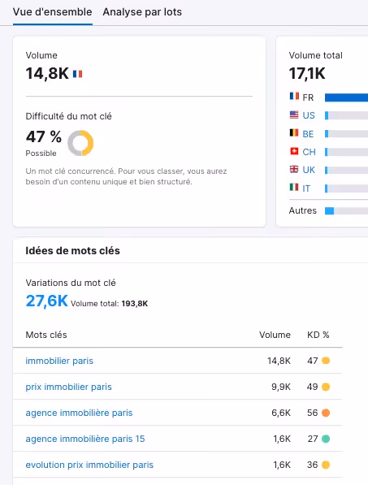368x485 pixels.
Task: Click the Idées de mots clés heading
Action: point(72,250)
